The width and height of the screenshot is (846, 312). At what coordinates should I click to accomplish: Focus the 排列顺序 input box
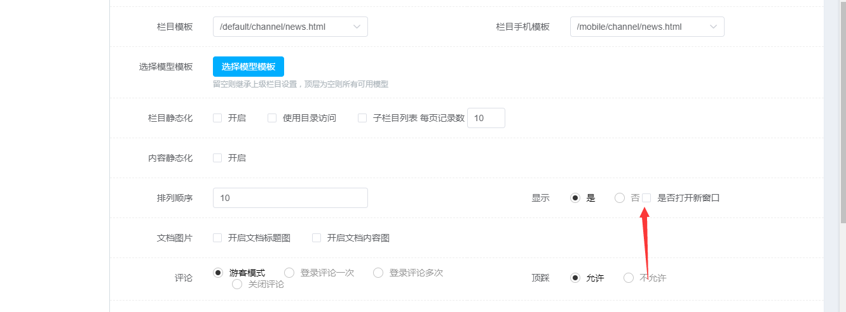290,198
